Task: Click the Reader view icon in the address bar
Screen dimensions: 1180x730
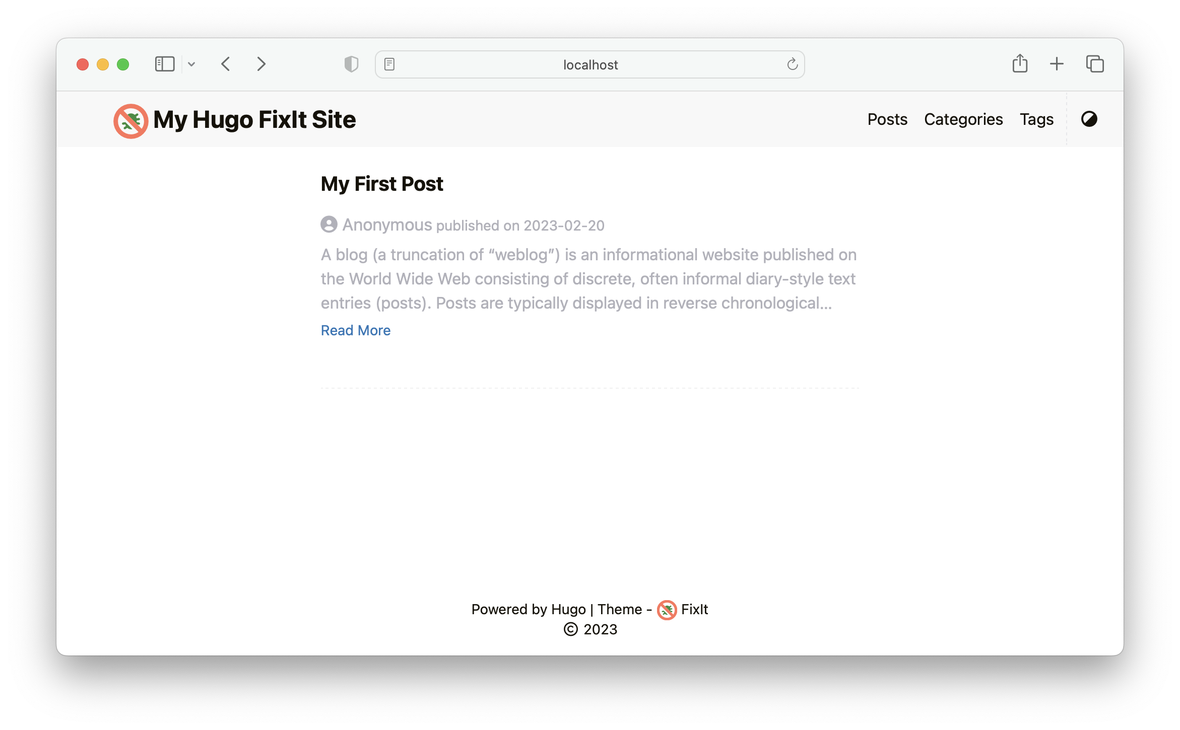Action: pos(389,64)
